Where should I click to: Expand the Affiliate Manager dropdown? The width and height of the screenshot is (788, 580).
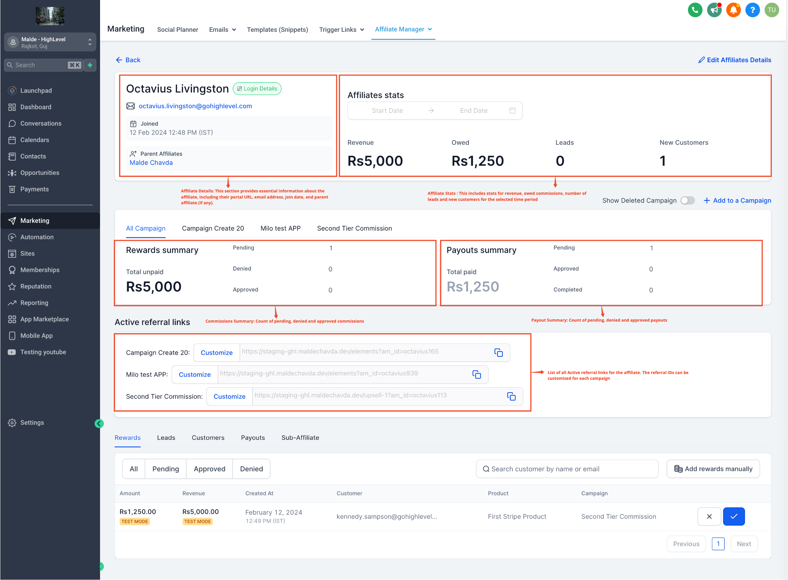point(403,29)
